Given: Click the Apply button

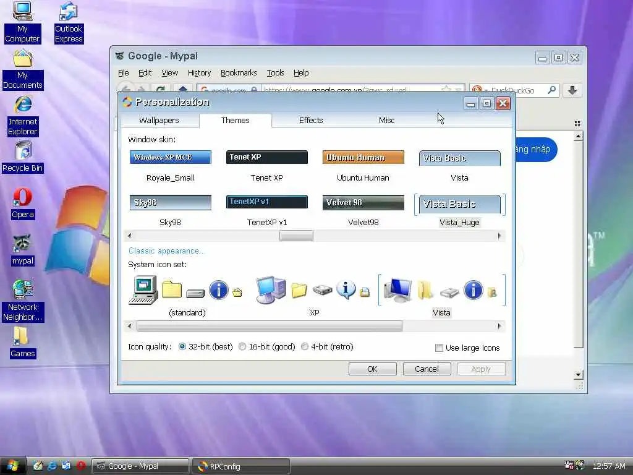Looking at the screenshot, I should [481, 369].
